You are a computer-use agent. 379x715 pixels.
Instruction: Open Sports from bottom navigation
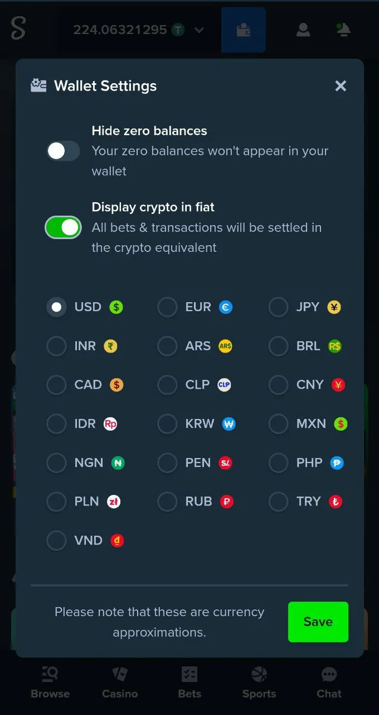[259, 683]
